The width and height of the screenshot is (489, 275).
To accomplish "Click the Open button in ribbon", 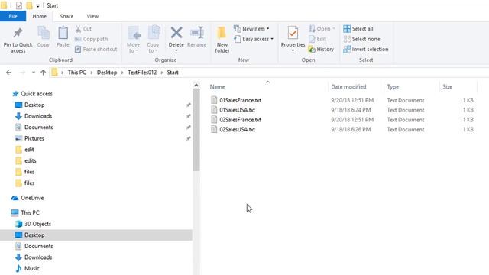I will [x=322, y=29].
